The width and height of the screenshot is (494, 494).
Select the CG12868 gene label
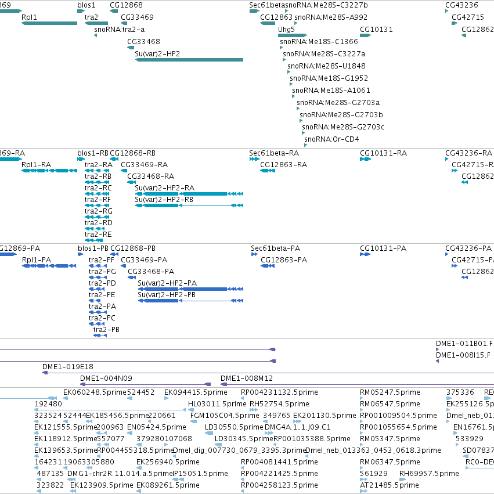pos(126,5)
